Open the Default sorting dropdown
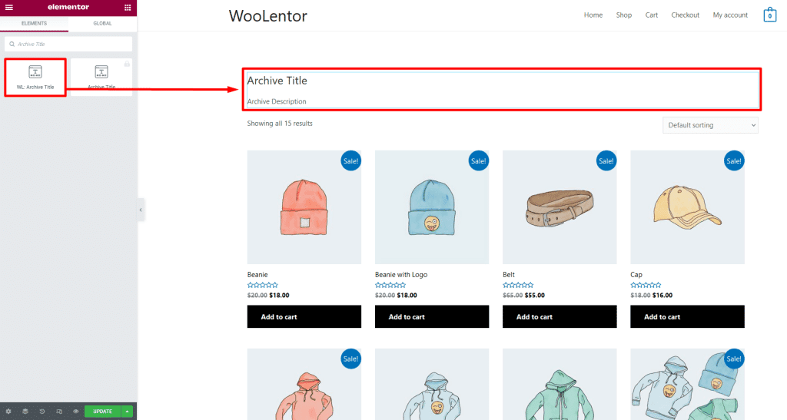The image size is (787, 420). click(710, 125)
